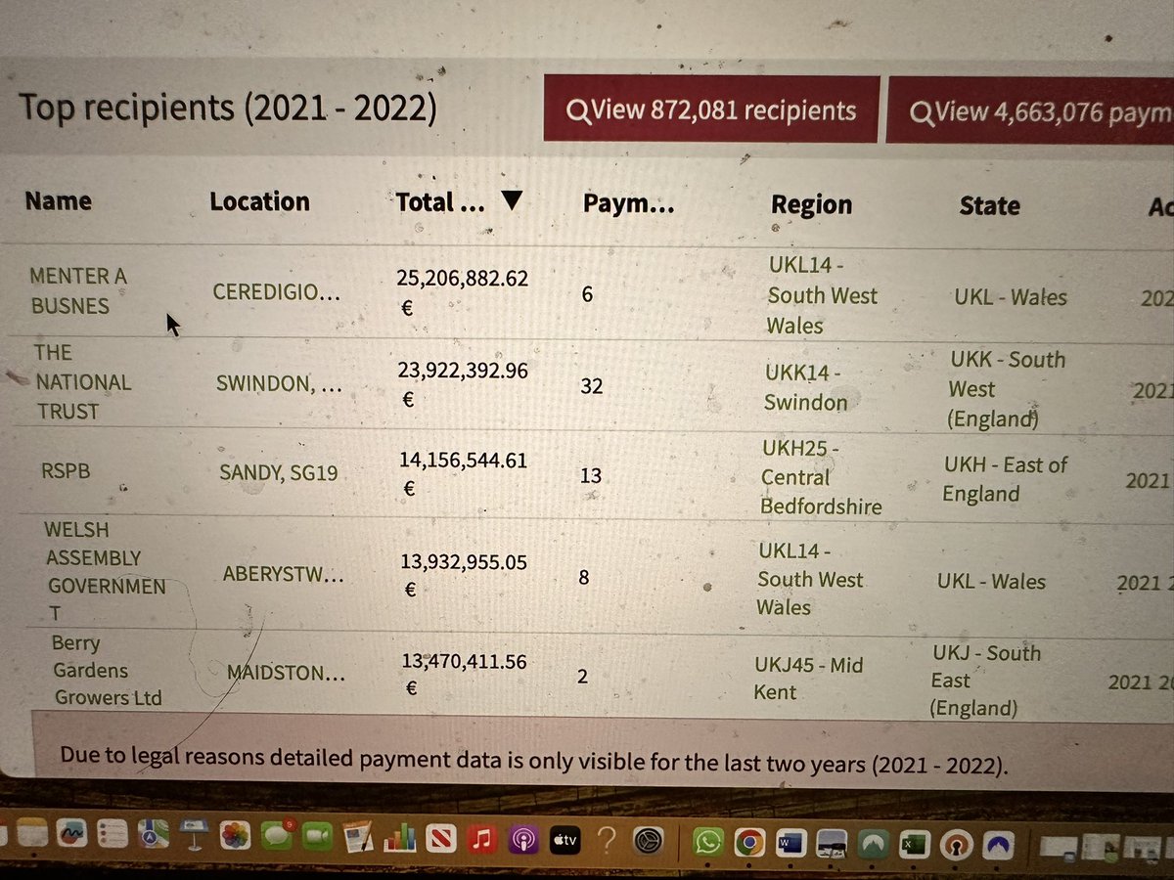Click the question mark dock icon
This screenshot has width=1174, height=880.
tap(607, 840)
